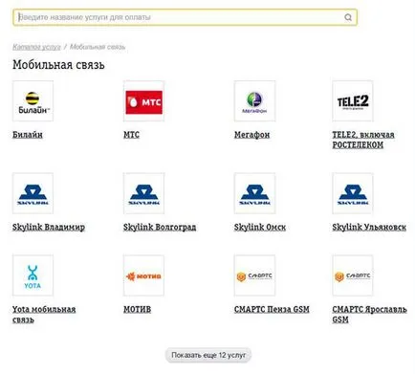The width and height of the screenshot is (415, 374).
Task: Open the МТС text link
Action: [131, 135]
